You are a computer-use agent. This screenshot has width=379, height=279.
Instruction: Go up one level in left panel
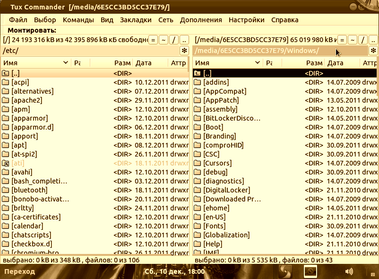[x=184, y=40]
